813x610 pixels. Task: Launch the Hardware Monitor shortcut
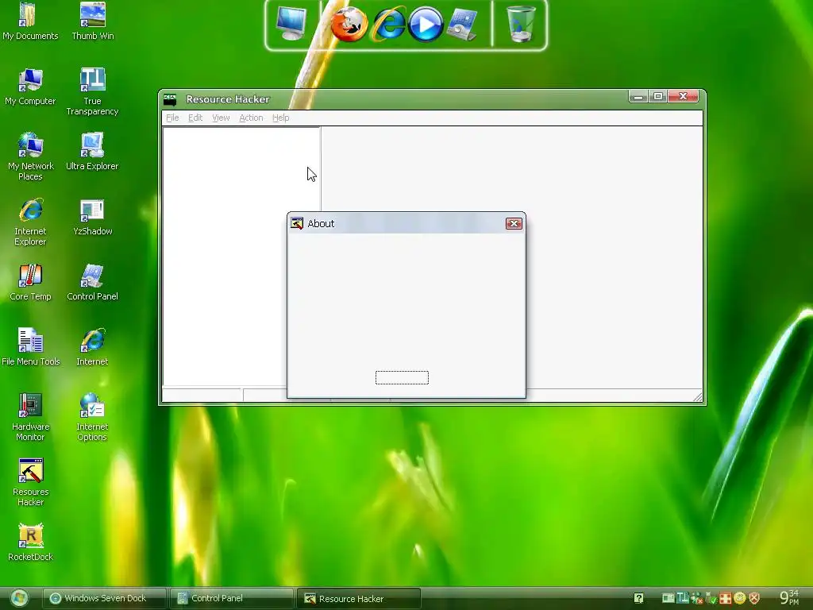pos(30,417)
